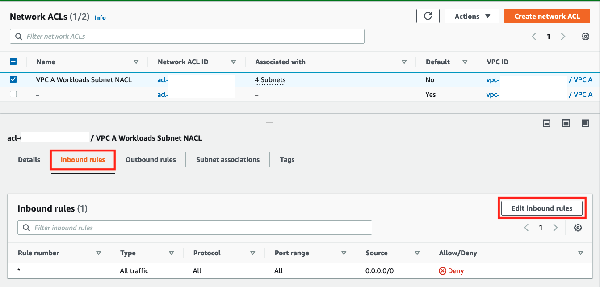The height and width of the screenshot is (287, 600).
Task: Sort by Name column arrow
Action: tap(136, 62)
